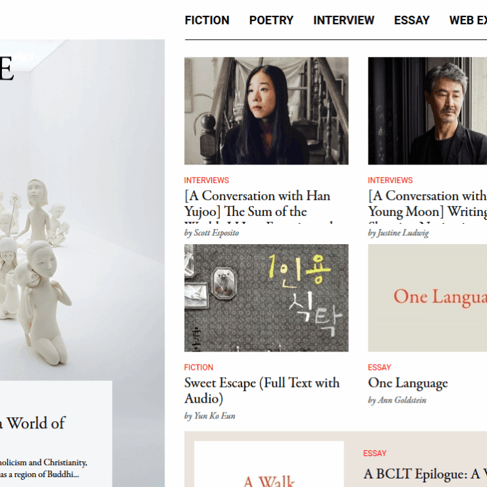Image resolution: width=487 pixels, height=487 pixels.
Task: Click the One Language cover image
Action: click(x=427, y=298)
